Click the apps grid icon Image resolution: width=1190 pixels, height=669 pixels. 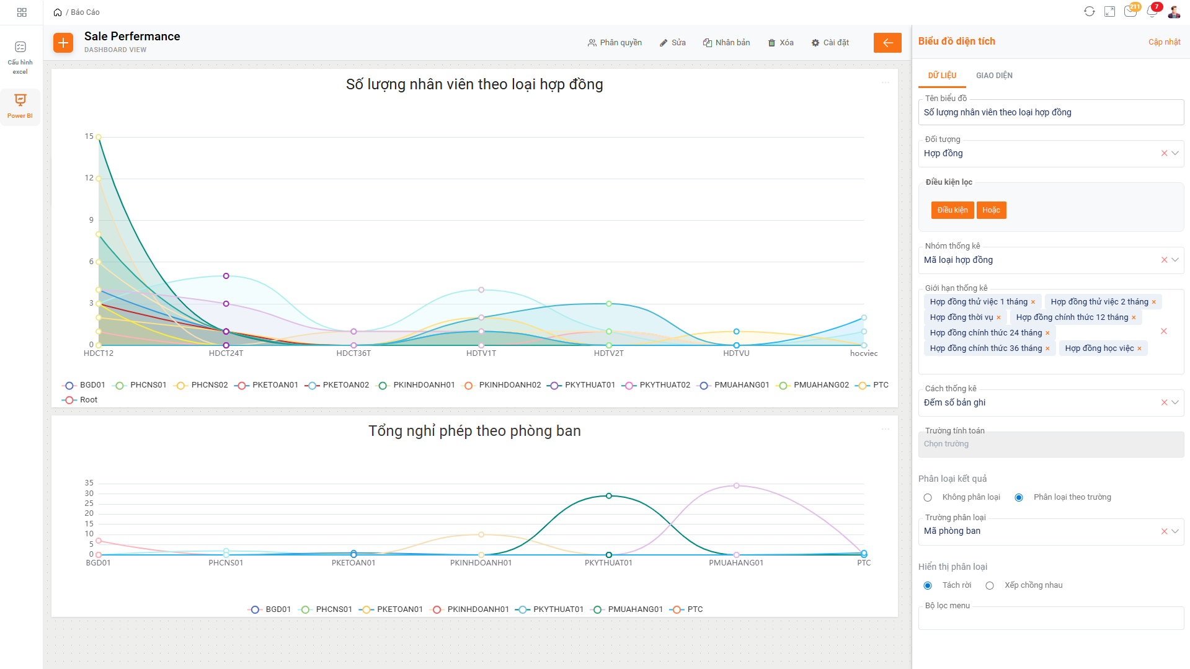(x=22, y=12)
